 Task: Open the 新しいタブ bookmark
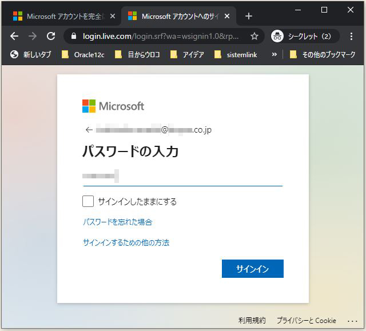pyautogui.click(x=30, y=54)
